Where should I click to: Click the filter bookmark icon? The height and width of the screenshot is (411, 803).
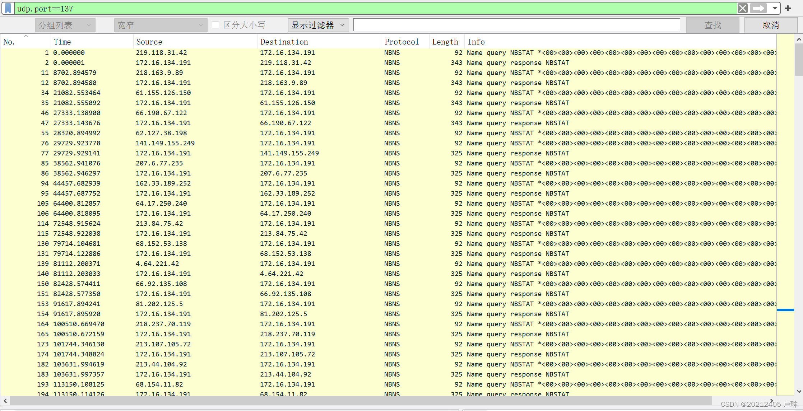8,8
